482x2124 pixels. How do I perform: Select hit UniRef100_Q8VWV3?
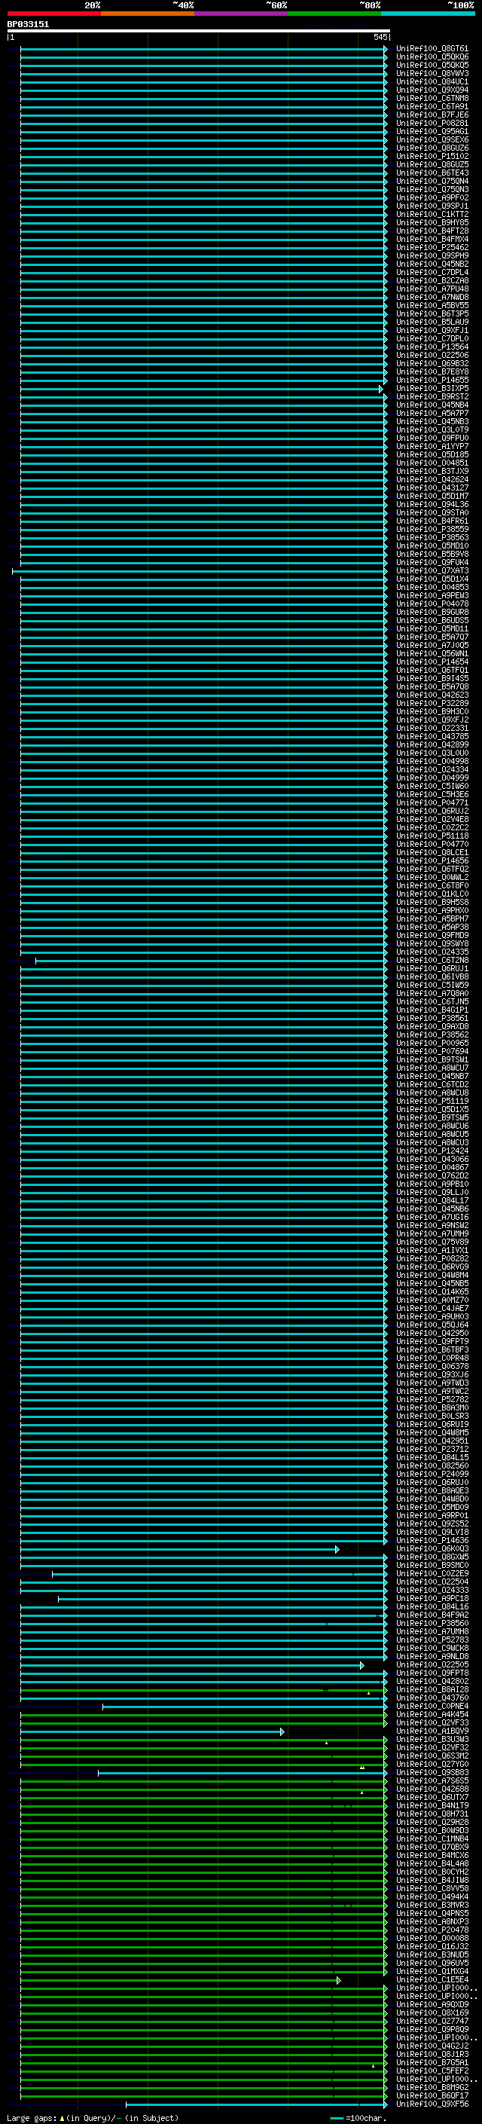click(432, 73)
